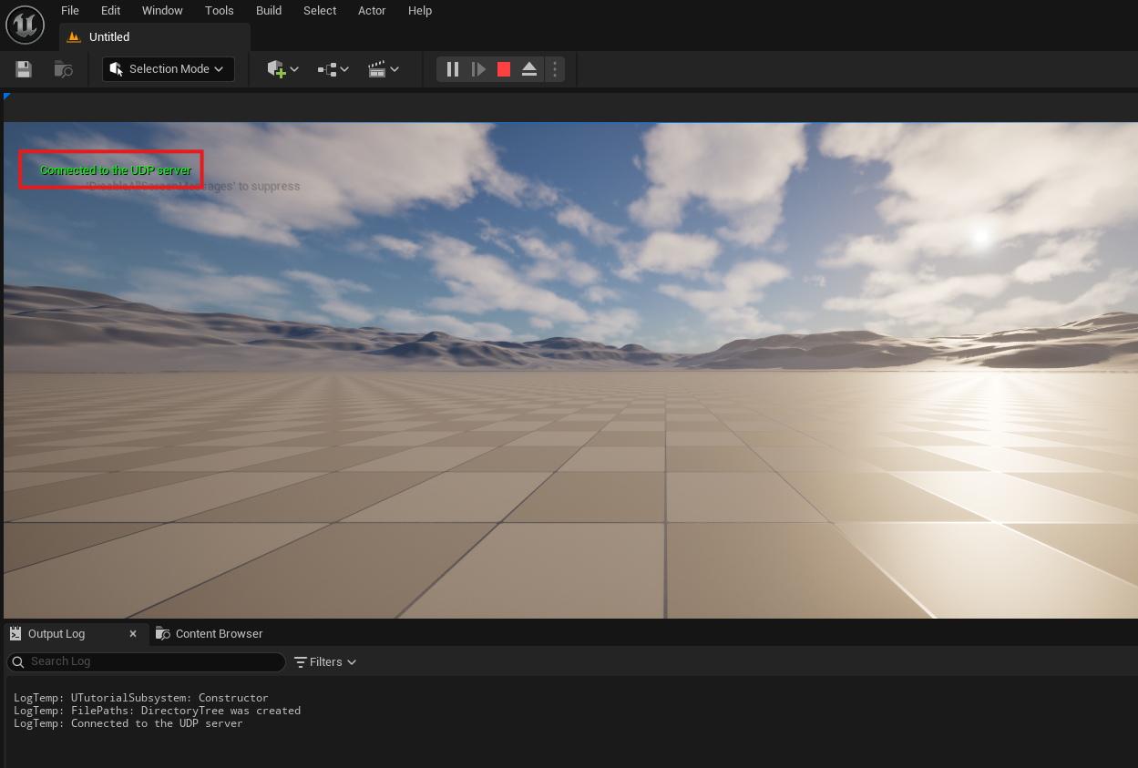This screenshot has width=1138, height=768.
Task: Open the cinematics clapperboard dropdown
Action: pyautogui.click(x=384, y=69)
